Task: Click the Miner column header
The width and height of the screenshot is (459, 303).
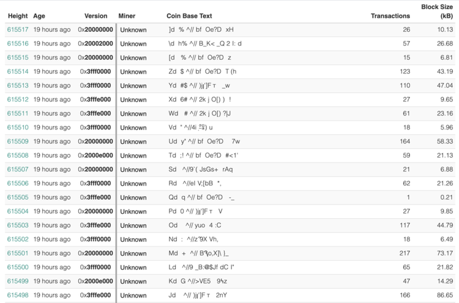Action: 127,16
